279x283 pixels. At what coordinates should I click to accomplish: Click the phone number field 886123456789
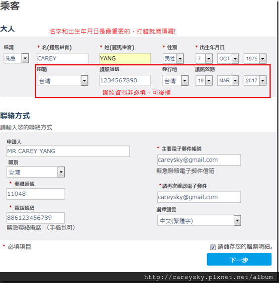click(x=35, y=218)
